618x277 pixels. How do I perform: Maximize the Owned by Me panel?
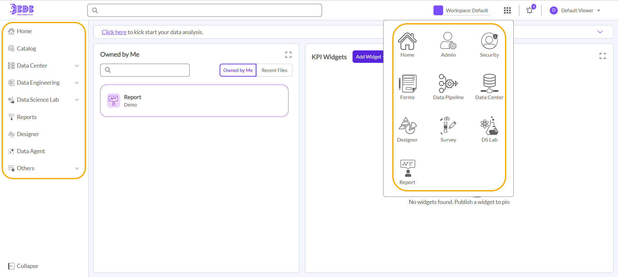tap(288, 55)
